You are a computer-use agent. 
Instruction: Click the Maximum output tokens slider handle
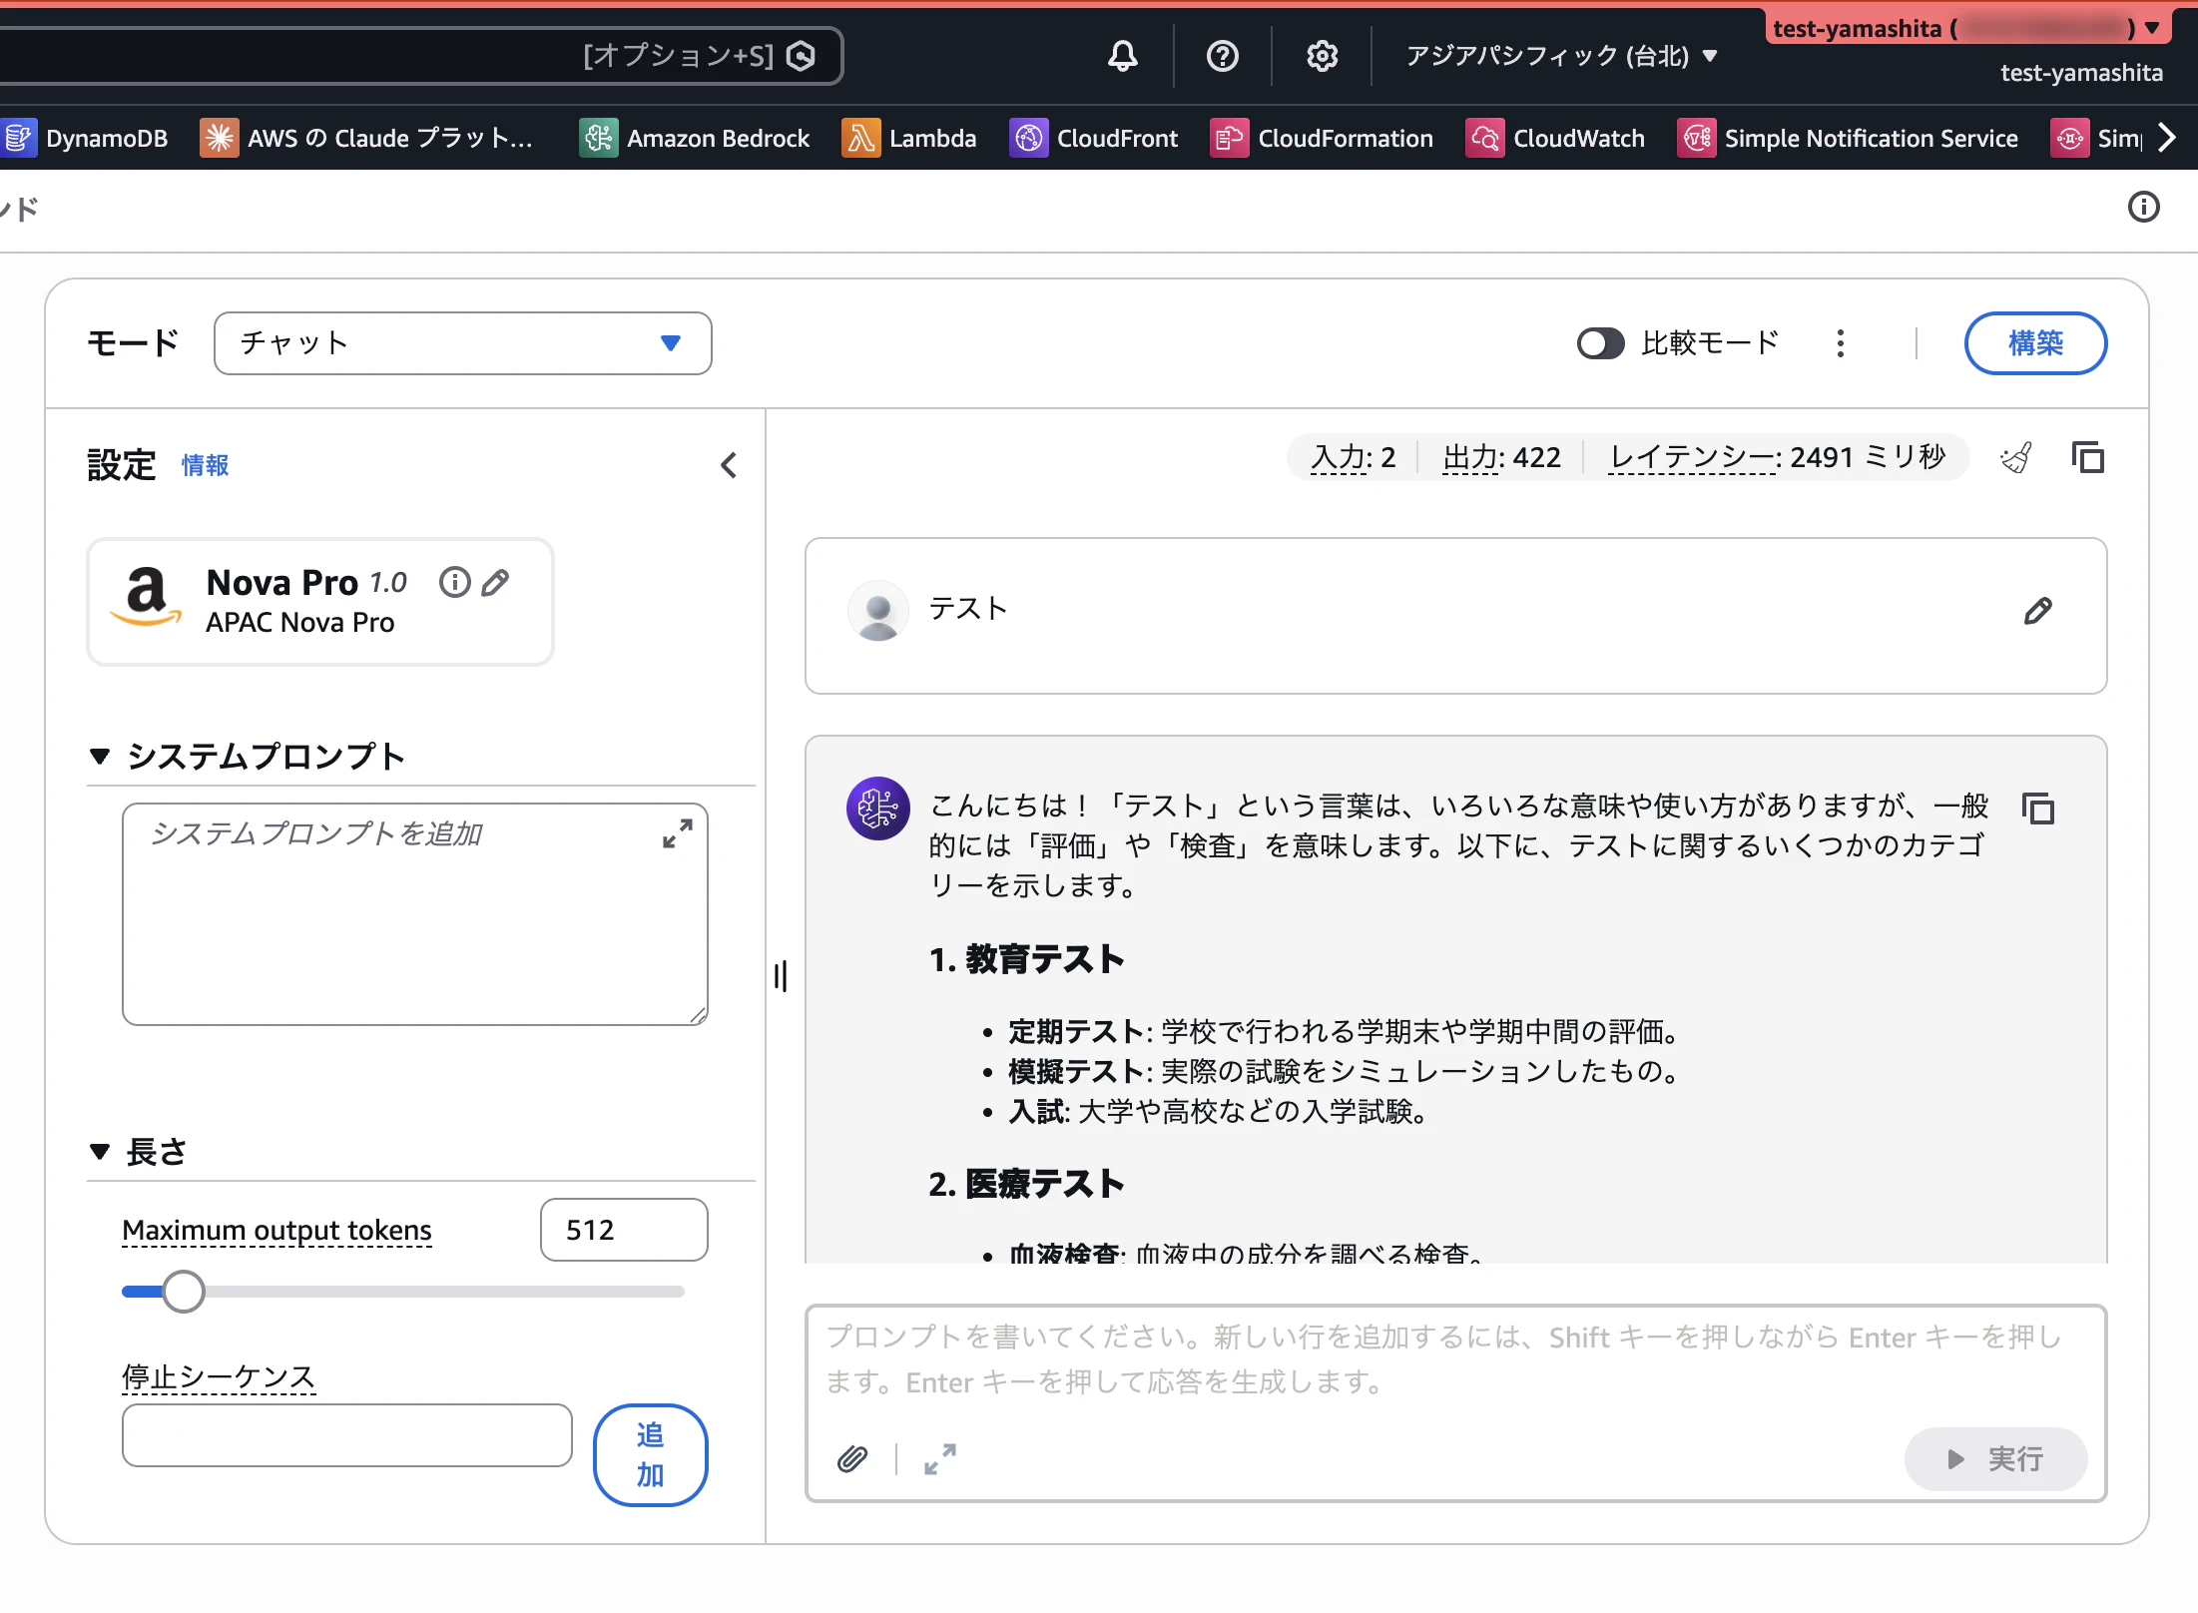pyautogui.click(x=184, y=1292)
